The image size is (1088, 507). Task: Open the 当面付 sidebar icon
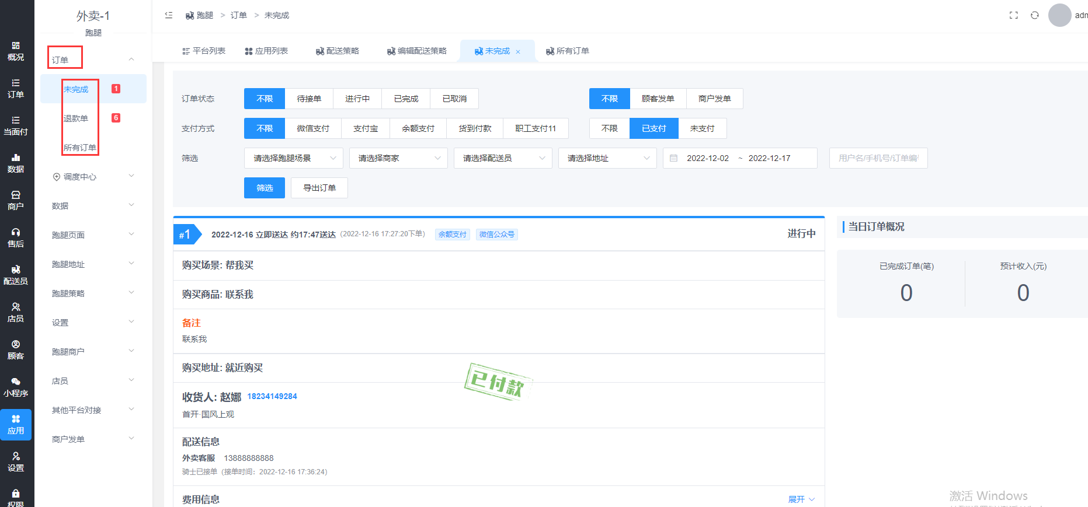16,126
